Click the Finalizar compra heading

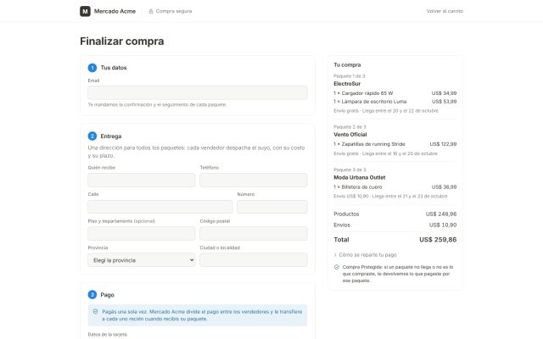pyautogui.click(x=122, y=42)
